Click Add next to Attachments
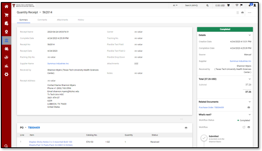 (136, 64)
